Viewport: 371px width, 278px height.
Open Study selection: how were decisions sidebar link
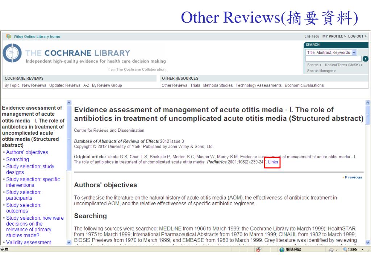pos(35,227)
